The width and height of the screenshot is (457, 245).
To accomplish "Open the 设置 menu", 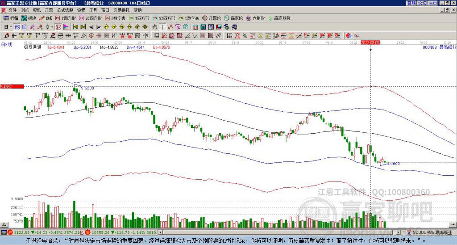I will [x=81, y=10].
